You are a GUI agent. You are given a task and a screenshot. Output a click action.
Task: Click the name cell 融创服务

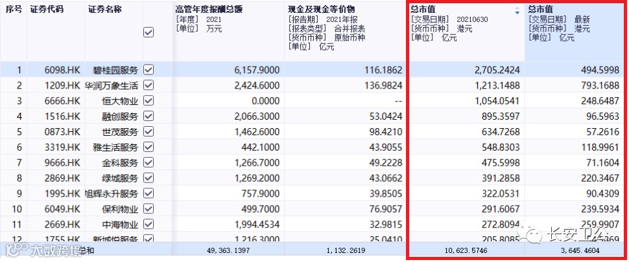(x=121, y=117)
